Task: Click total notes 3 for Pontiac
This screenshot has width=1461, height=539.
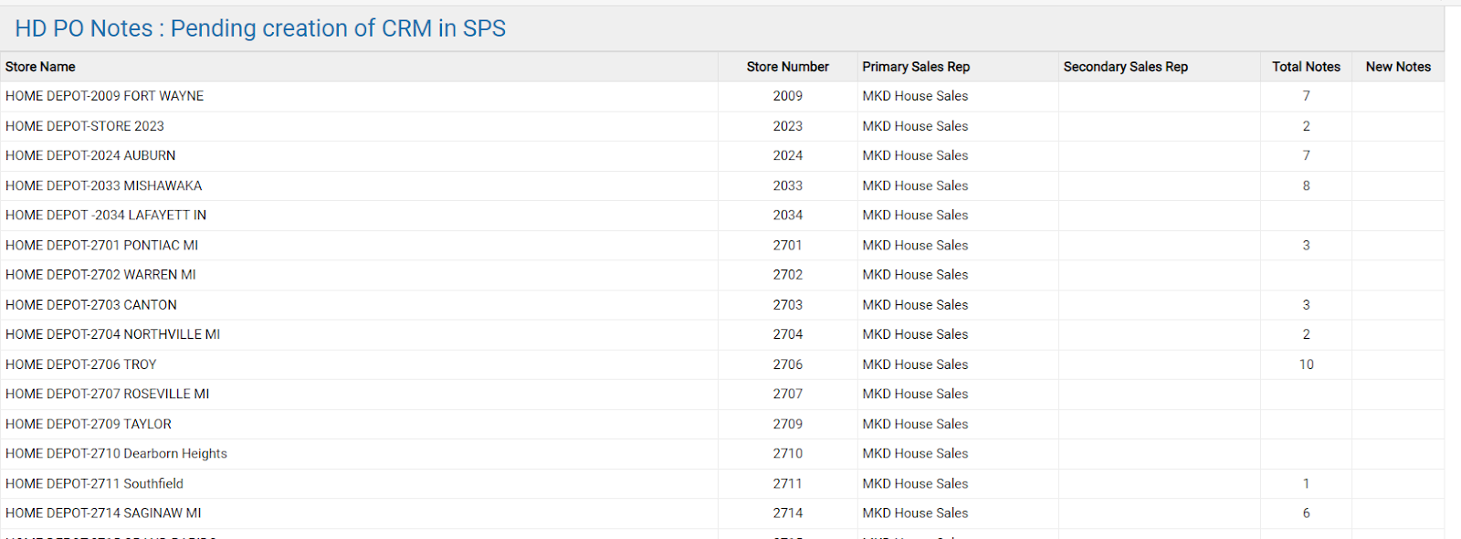Action: coord(1306,245)
